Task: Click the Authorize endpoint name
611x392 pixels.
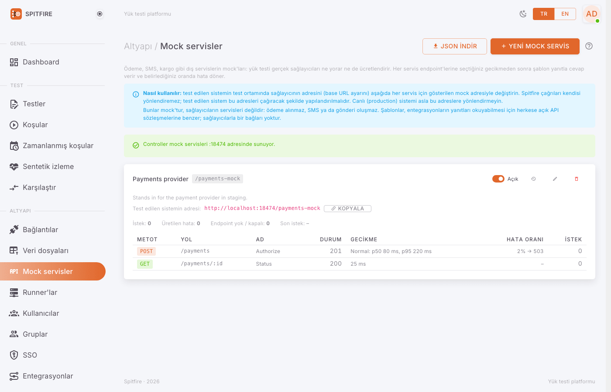Action: coord(268,251)
